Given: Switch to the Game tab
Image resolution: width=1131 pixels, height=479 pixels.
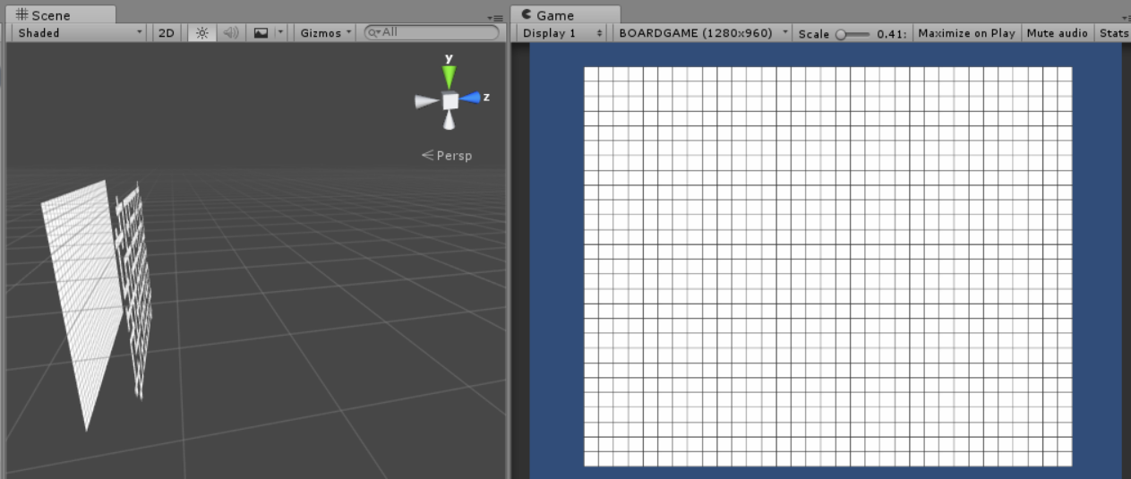Looking at the screenshot, I should (567, 14).
